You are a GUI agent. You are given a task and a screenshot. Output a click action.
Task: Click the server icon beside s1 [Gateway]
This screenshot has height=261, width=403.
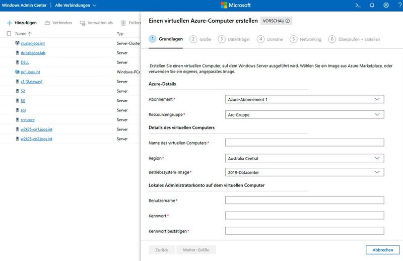point(17,82)
